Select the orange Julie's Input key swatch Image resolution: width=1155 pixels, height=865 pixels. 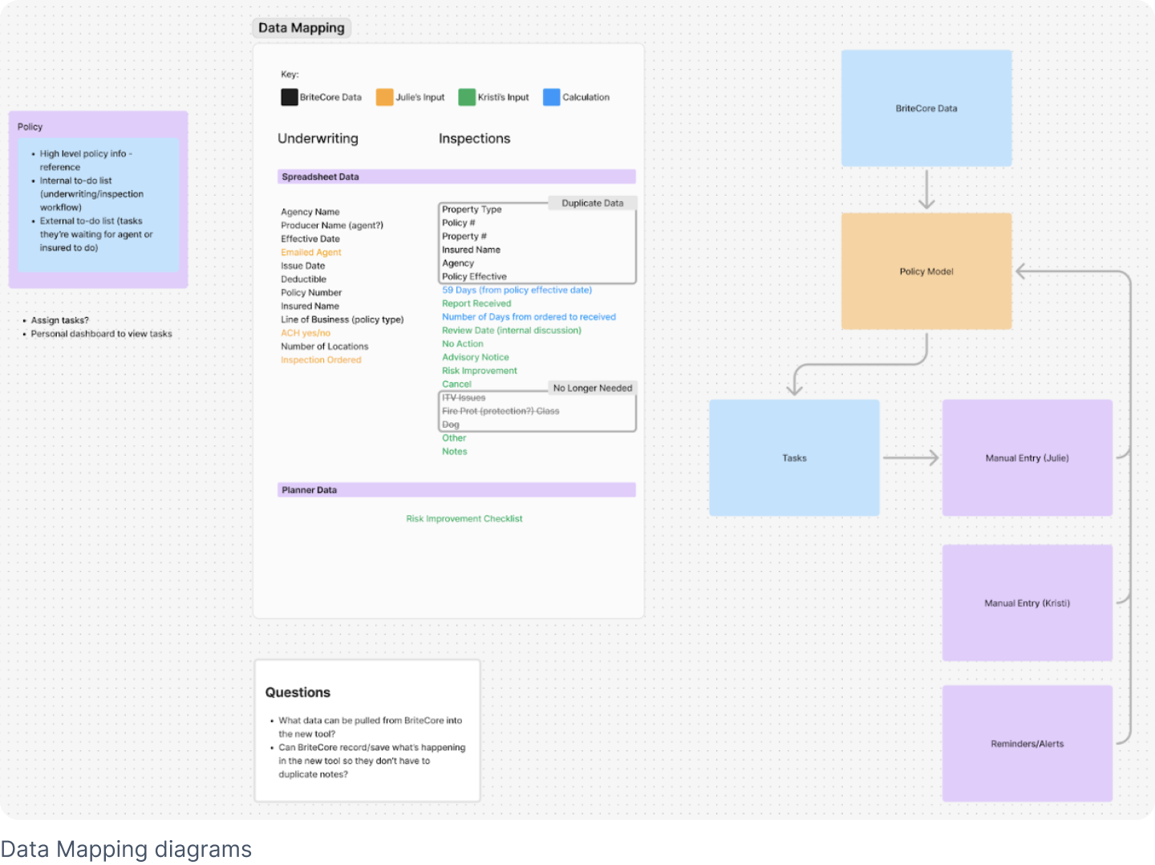[x=384, y=97]
